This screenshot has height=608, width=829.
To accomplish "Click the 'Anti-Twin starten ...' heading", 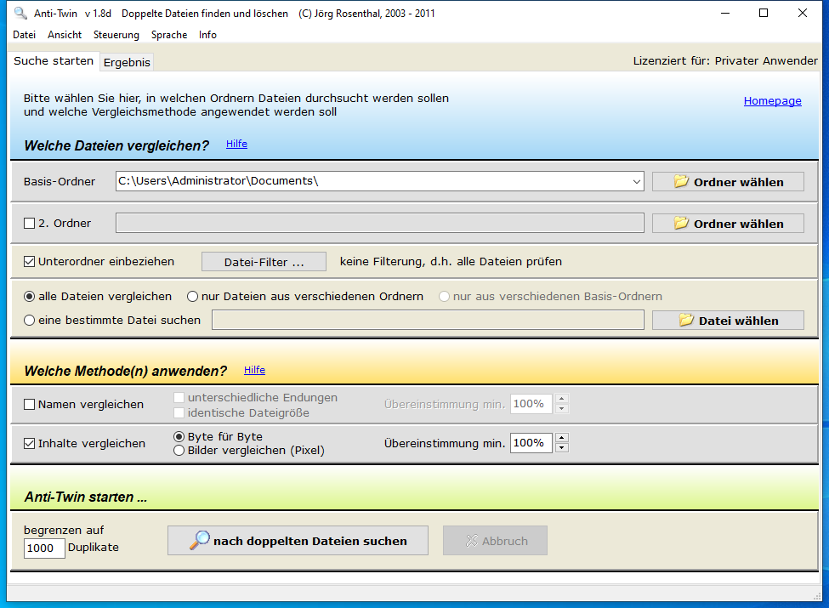I will [86, 497].
